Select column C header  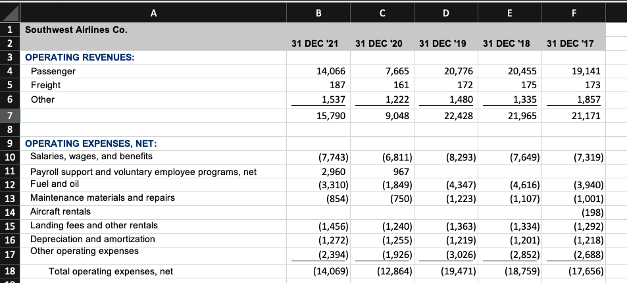tap(382, 13)
